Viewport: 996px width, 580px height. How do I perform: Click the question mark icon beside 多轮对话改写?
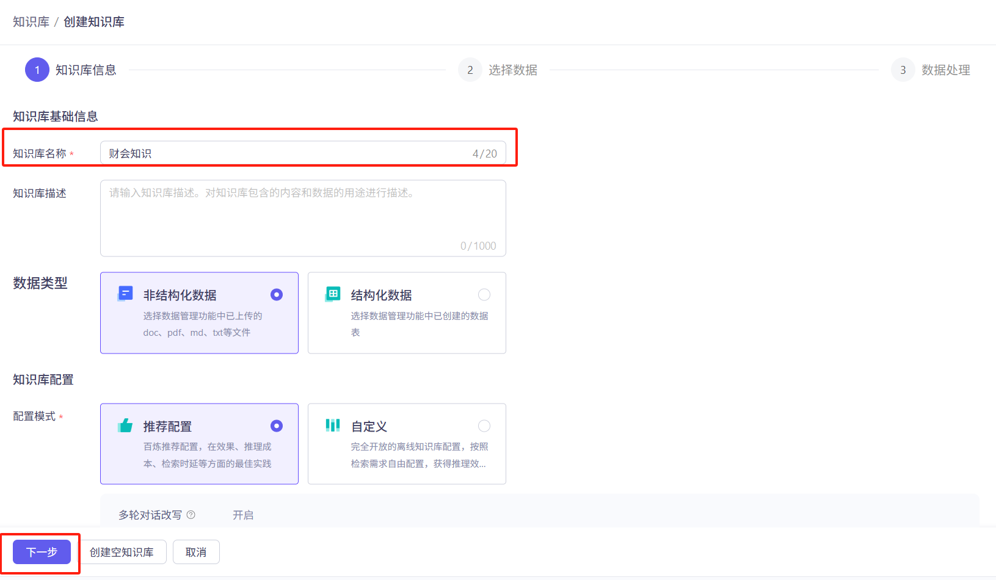[x=191, y=515]
